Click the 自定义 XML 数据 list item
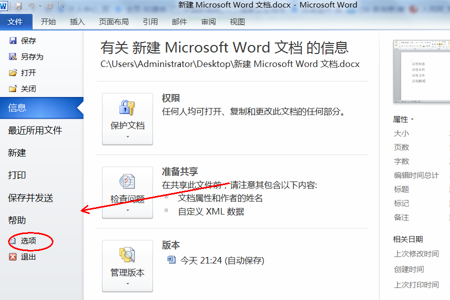Screen dimensions: 450x300 pos(211,211)
